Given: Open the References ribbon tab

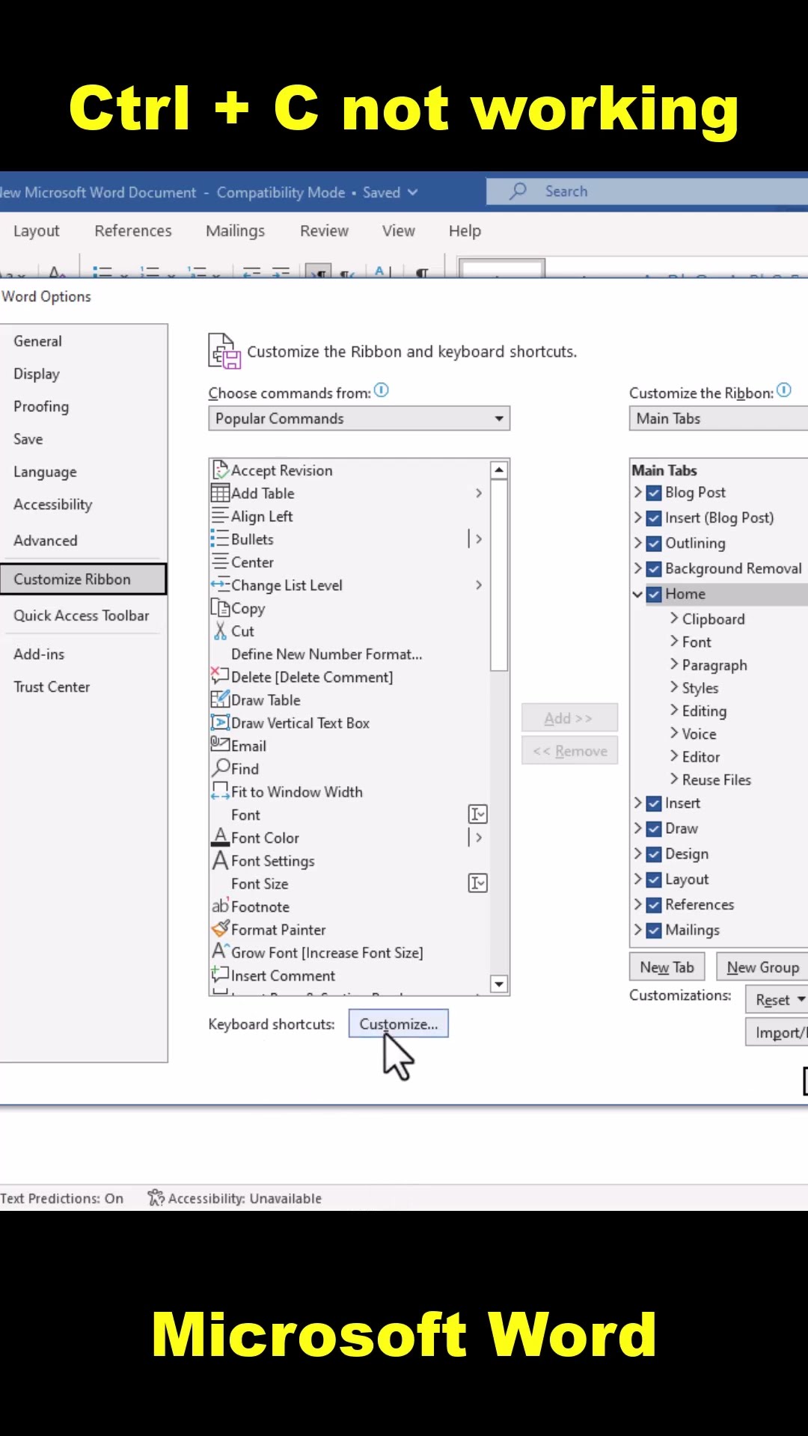Looking at the screenshot, I should tap(133, 230).
